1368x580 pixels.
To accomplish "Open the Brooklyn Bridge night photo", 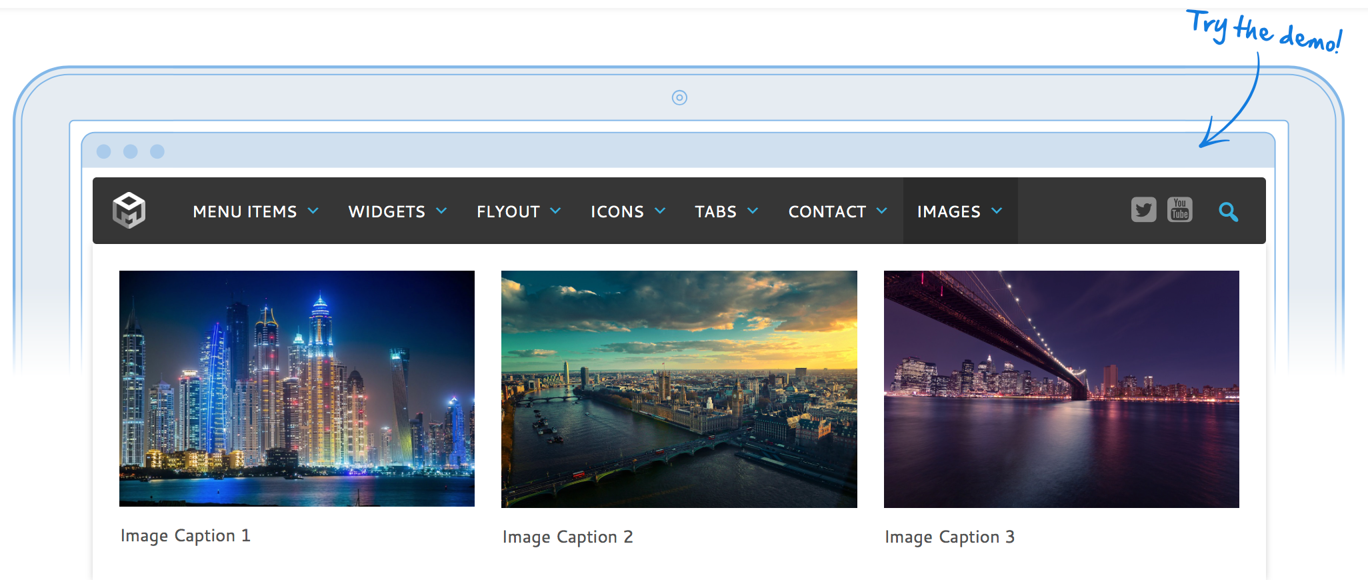I will [1061, 389].
